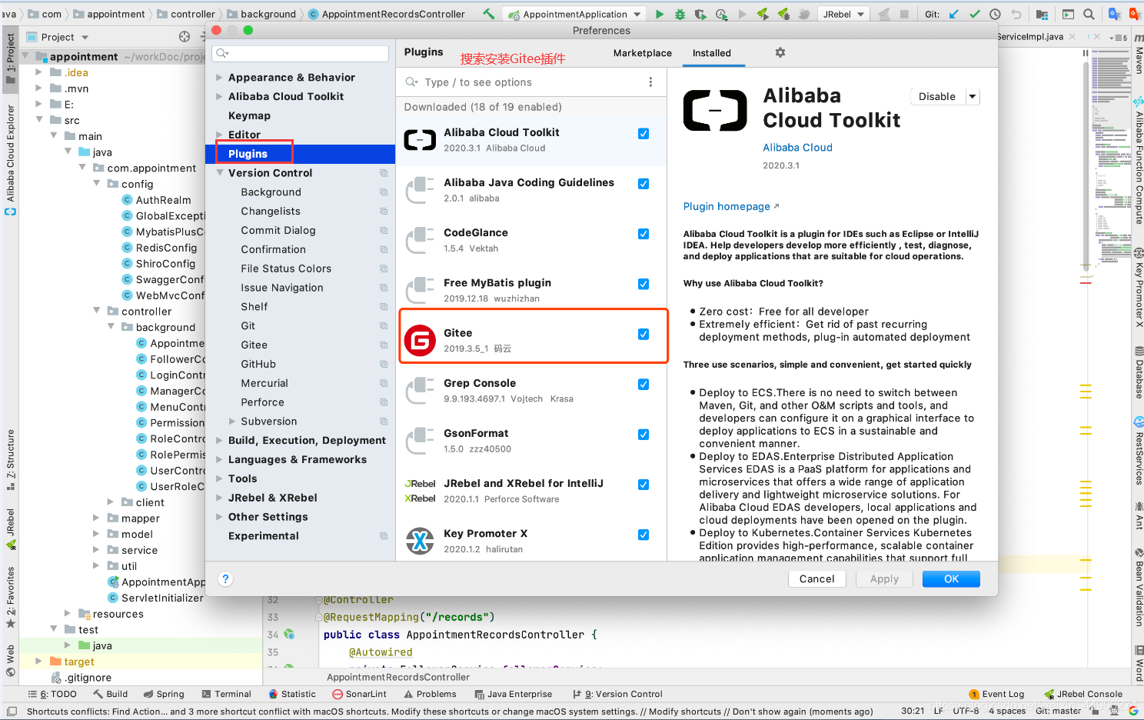Screen dimensions: 1144x720
Task: Open the JRebel toolbar dropdown
Action: pyautogui.click(x=861, y=14)
